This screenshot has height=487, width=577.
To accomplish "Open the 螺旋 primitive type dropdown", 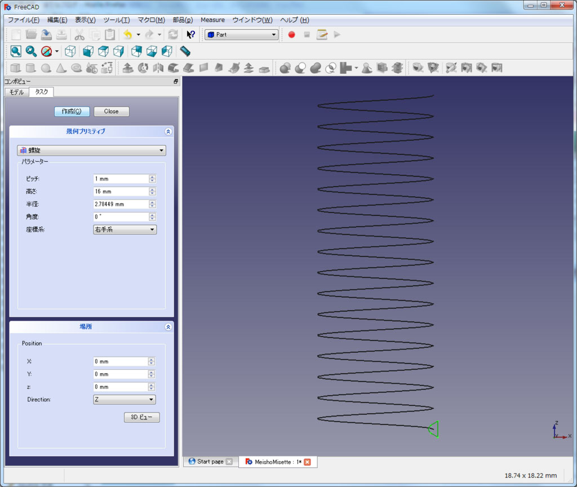I will coord(92,150).
